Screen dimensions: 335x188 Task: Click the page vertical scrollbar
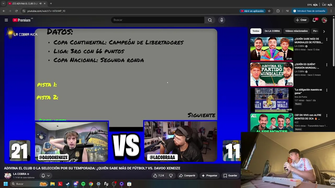(334, 42)
